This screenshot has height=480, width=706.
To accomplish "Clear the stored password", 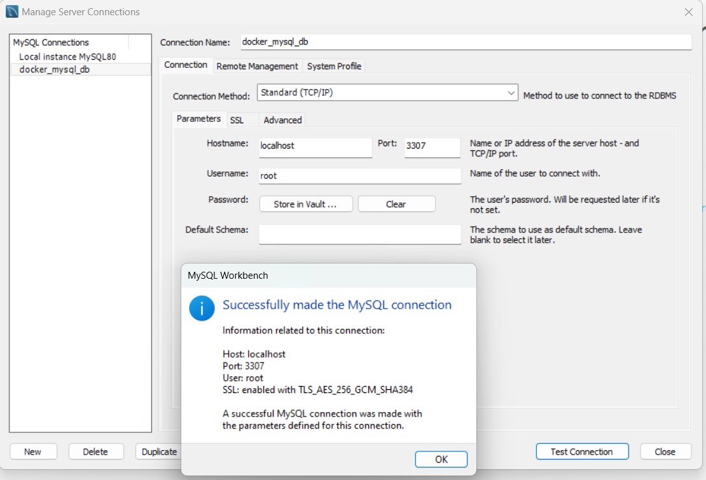I will pyautogui.click(x=396, y=204).
